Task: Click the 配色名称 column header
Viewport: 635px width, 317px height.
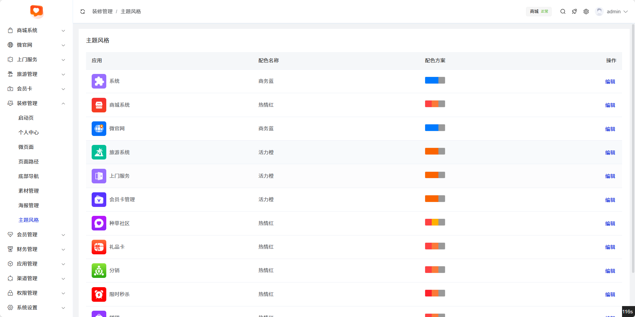Action: click(269, 60)
